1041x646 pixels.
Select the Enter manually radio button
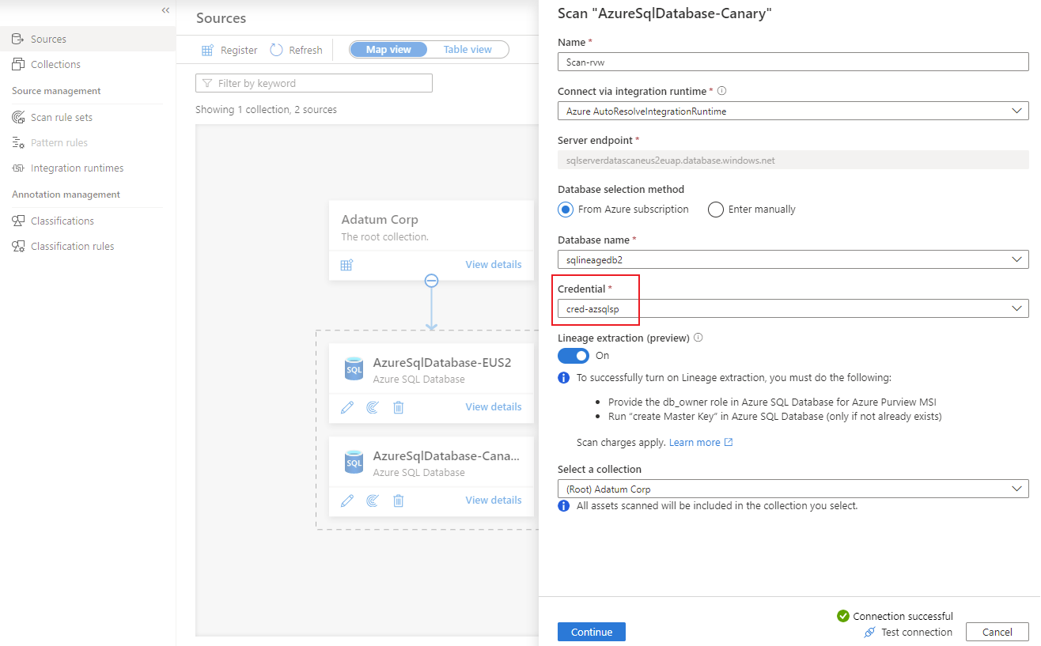(x=716, y=209)
